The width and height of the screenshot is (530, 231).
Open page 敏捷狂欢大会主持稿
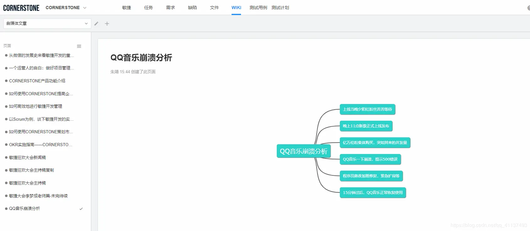[27, 183]
